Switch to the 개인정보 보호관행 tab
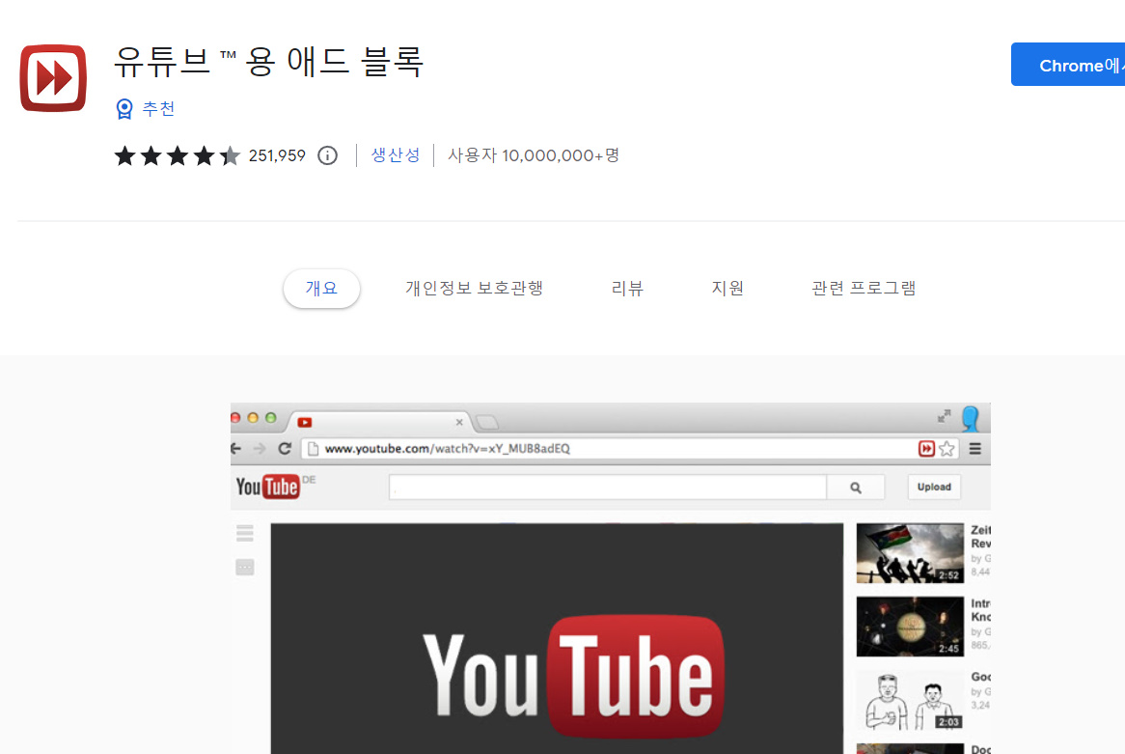 pyautogui.click(x=475, y=289)
